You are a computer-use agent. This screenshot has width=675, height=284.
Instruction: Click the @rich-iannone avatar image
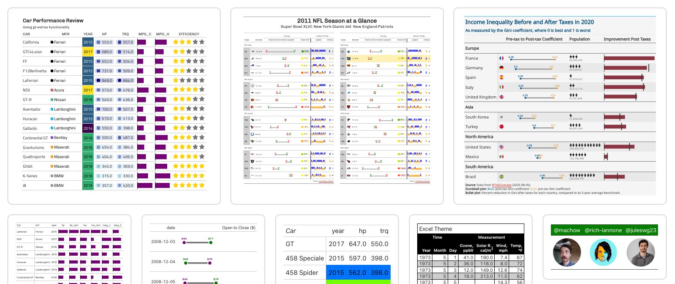(603, 253)
